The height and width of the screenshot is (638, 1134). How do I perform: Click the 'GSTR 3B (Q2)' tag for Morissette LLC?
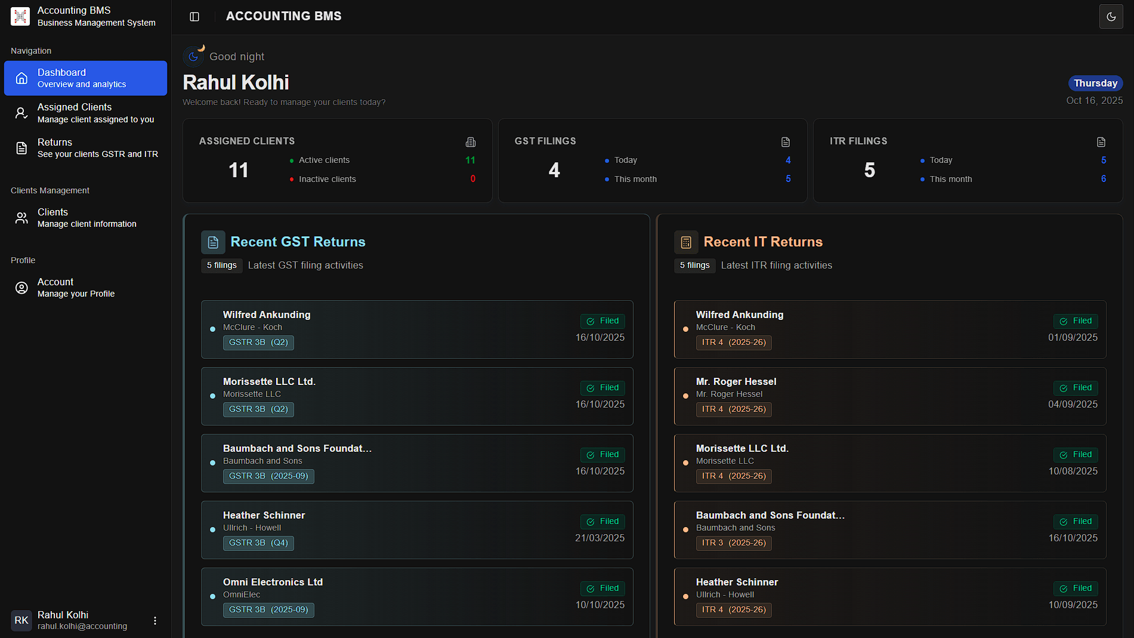(x=258, y=409)
